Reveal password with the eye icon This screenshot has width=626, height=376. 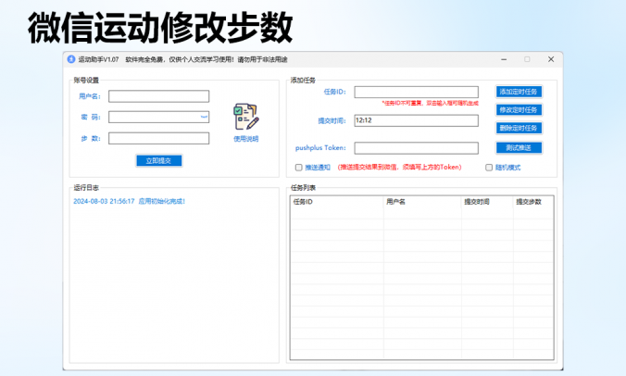click(204, 117)
